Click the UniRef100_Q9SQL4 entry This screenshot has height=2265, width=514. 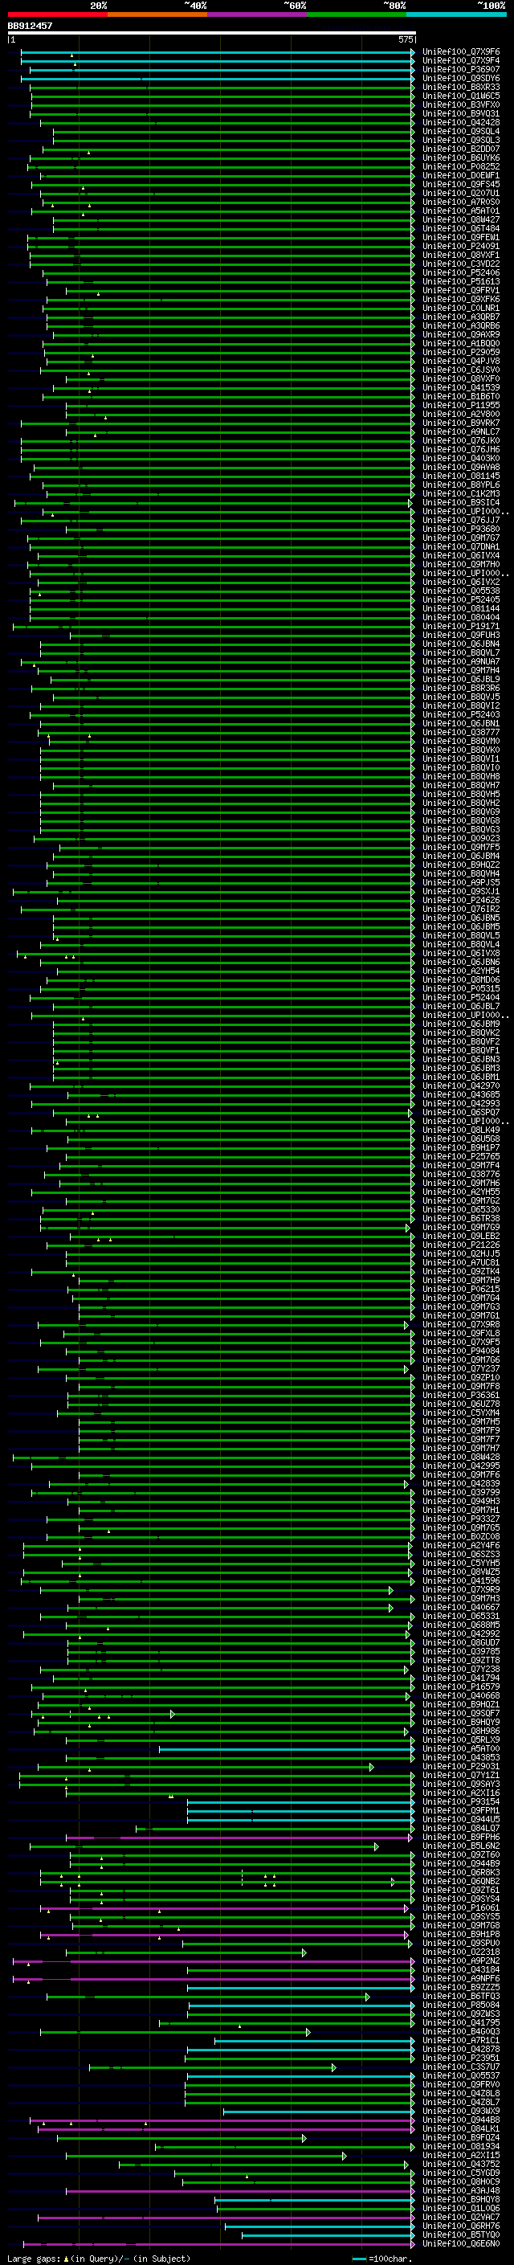click(x=461, y=131)
